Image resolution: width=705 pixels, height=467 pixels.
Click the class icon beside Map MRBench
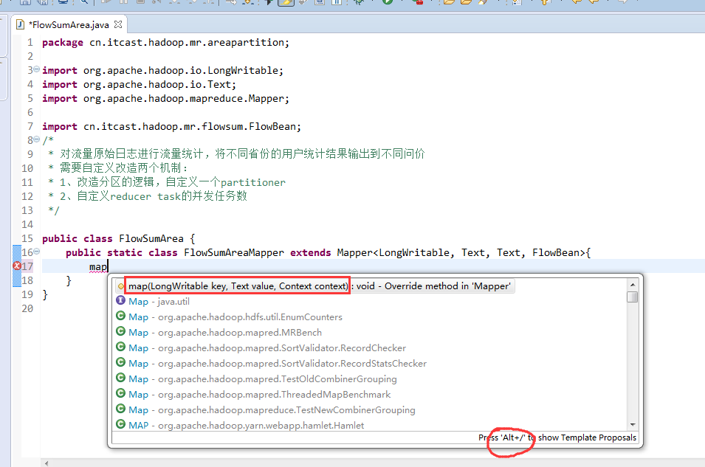tap(120, 332)
